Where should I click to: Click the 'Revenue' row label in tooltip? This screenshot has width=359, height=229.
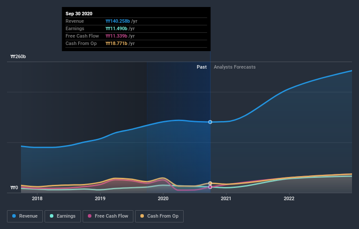coord(75,21)
